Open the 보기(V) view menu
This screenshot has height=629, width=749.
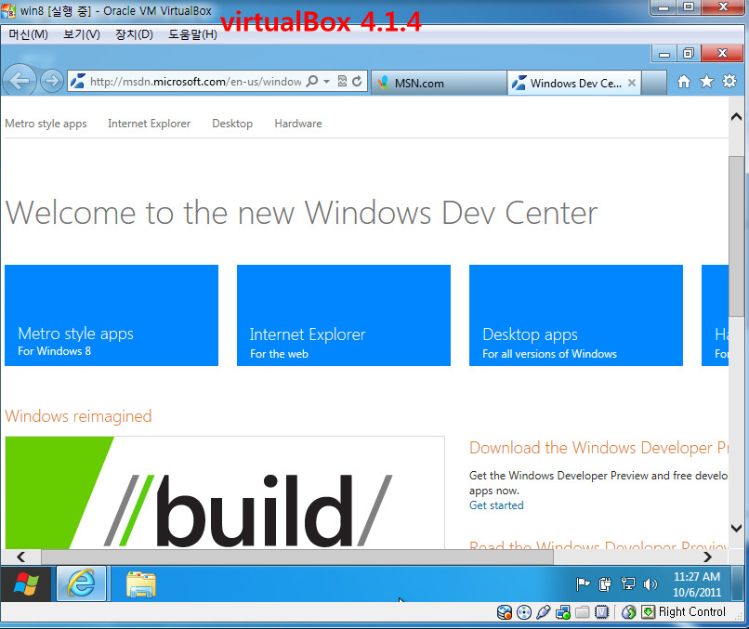[82, 34]
